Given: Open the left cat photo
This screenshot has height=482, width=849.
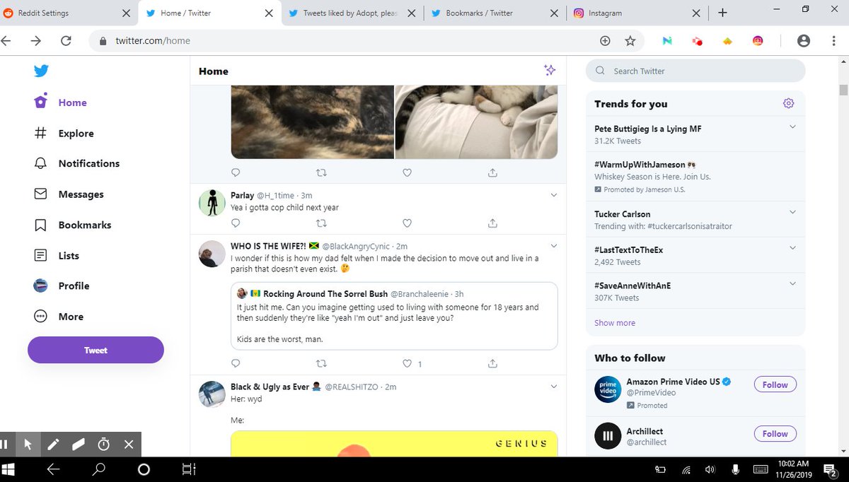Looking at the screenshot, I should [312, 122].
